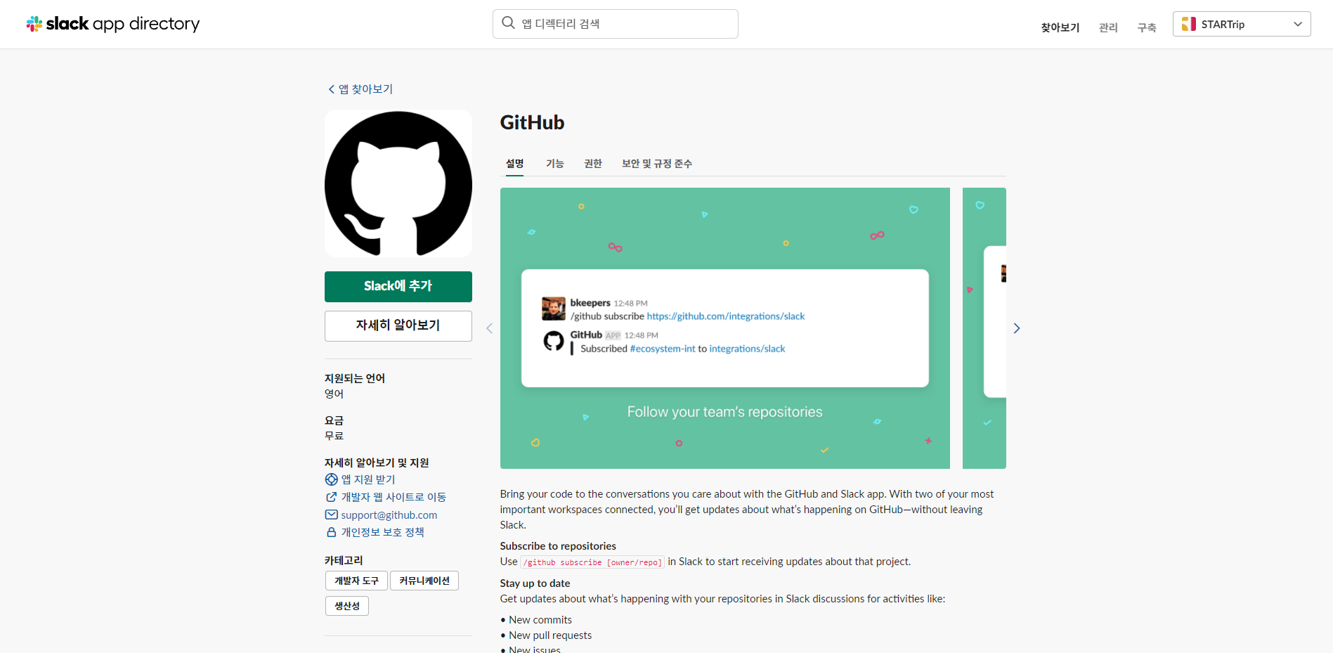Switch to the 권한 tab
This screenshot has width=1333, height=653.
[593, 164]
